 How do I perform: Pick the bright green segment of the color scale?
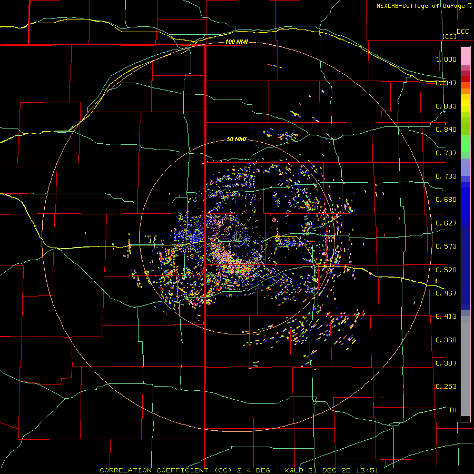click(x=465, y=144)
